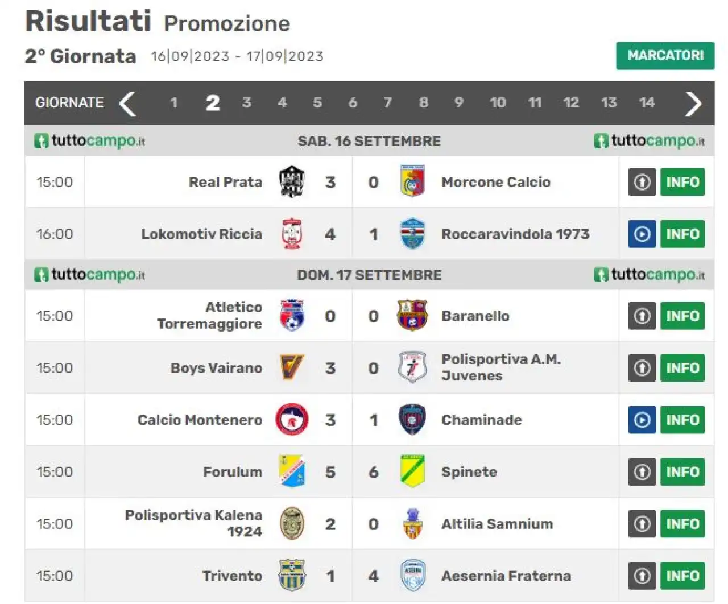
Task: Click the Aesernia Fraterna crest
Action: [x=412, y=576]
